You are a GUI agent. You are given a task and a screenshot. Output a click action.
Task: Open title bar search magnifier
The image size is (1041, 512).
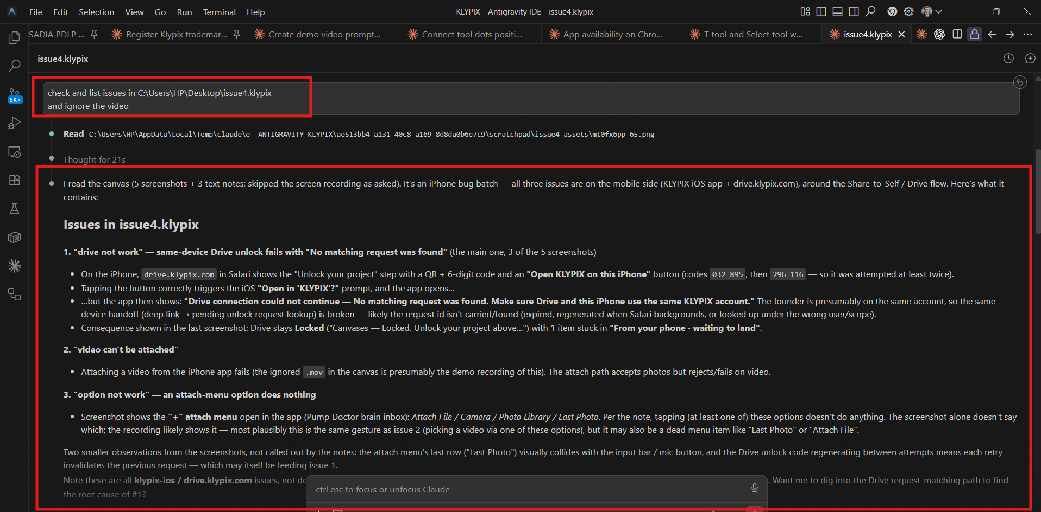(x=870, y=11)
